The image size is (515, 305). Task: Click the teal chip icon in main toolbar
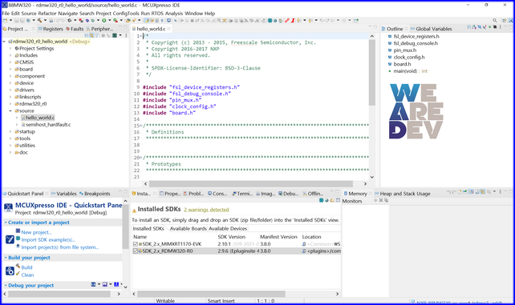(x=270, y=20)
